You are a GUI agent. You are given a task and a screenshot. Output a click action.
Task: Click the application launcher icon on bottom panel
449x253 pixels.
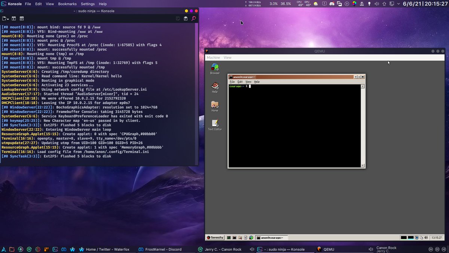[3, 249]
